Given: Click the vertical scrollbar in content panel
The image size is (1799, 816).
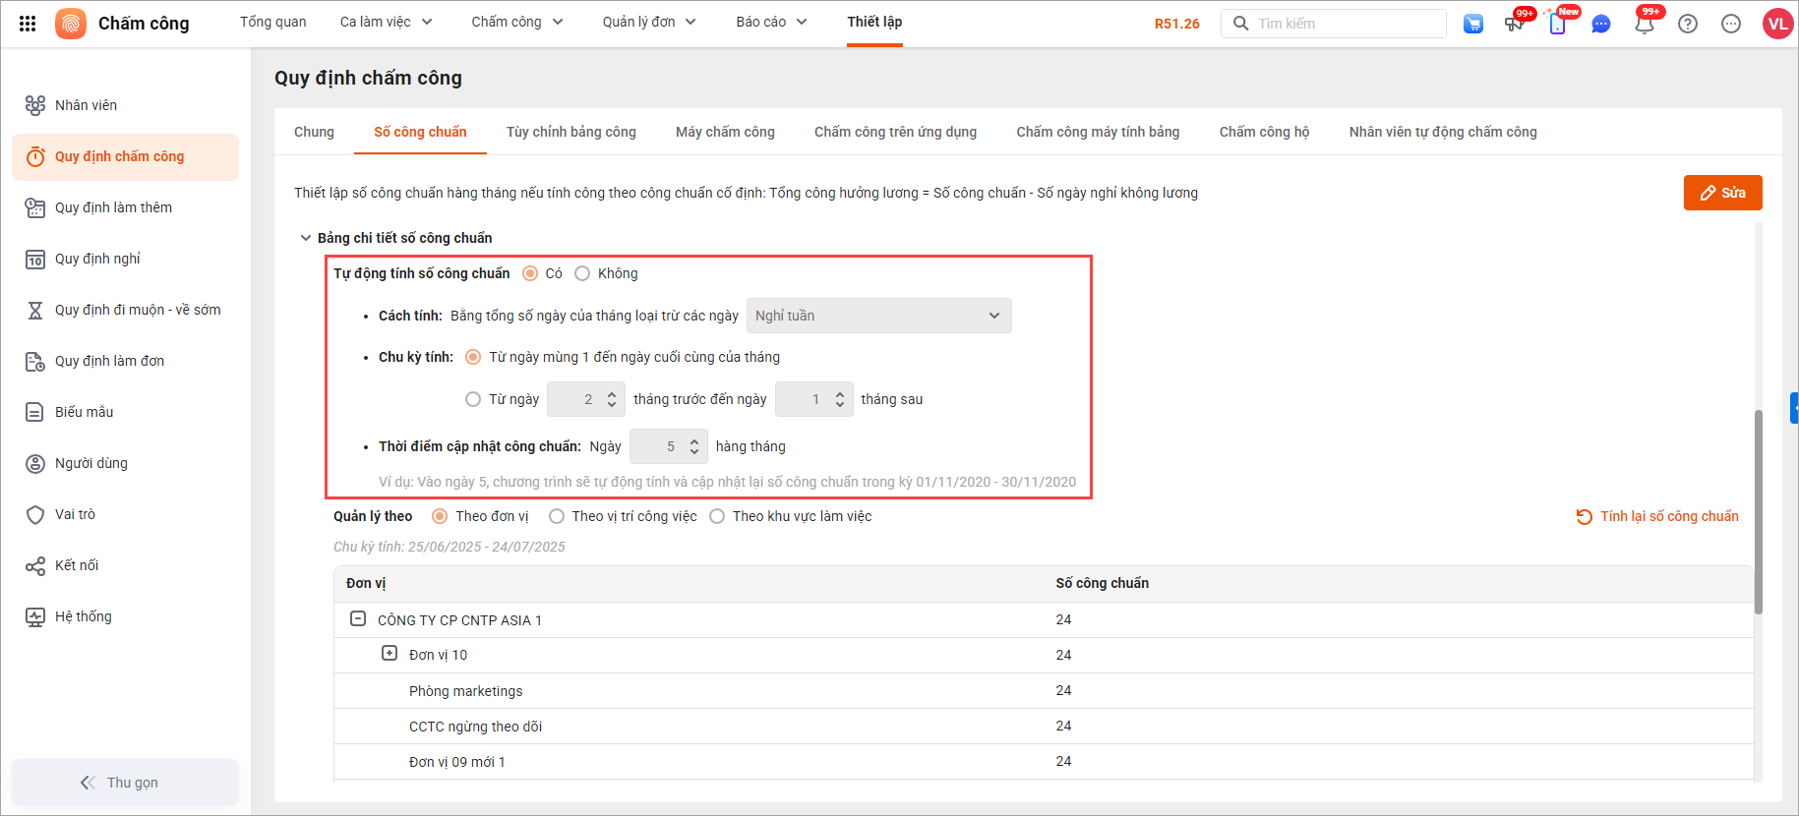Looking at the screenshot, I should 1758,511.
